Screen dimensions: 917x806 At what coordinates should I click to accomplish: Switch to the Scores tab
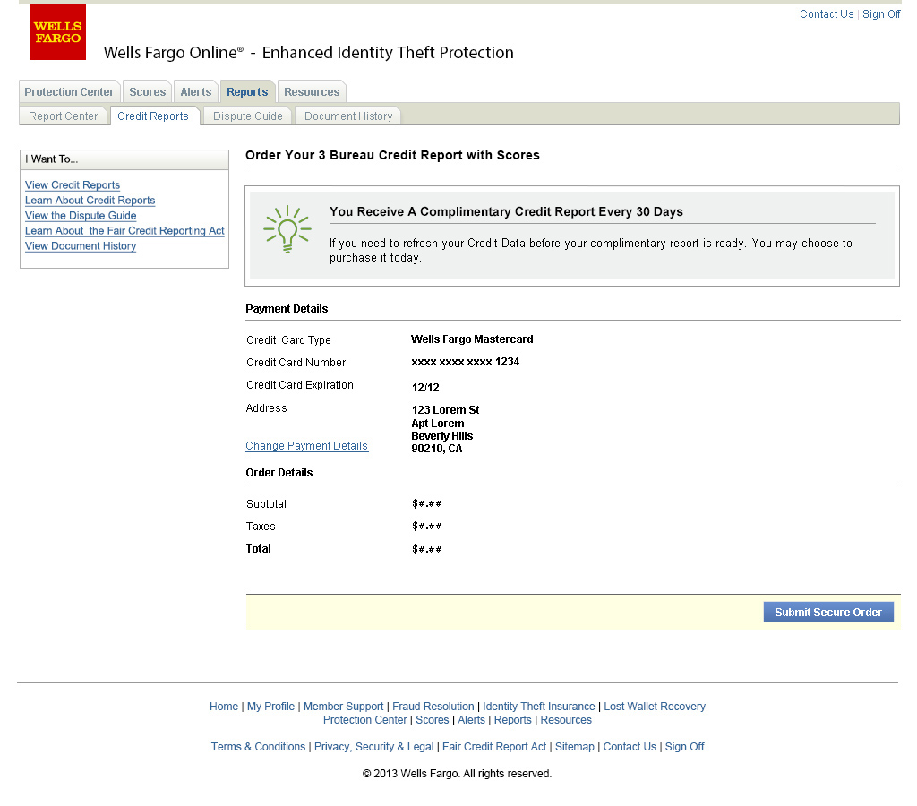click(x=148, y=92)
